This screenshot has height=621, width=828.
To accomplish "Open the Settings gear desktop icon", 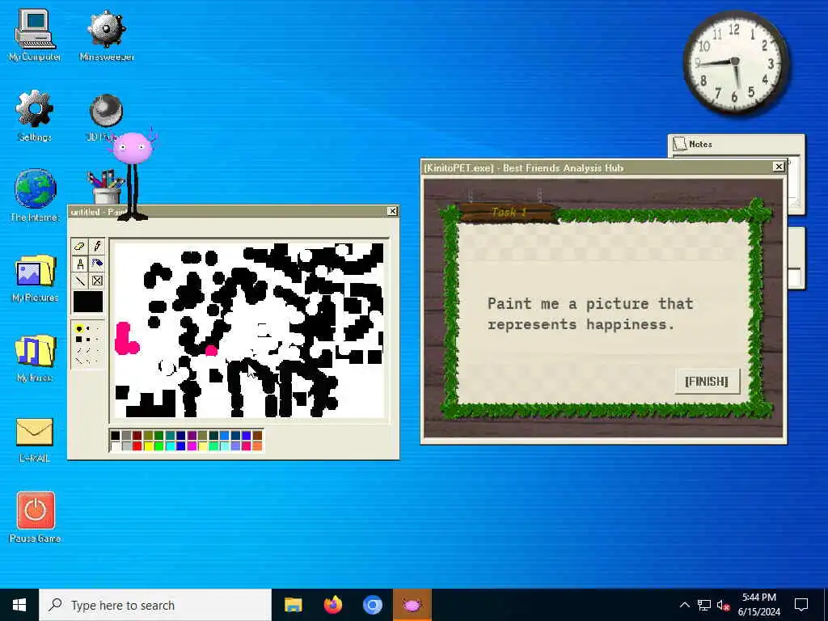I will point(35,115).
